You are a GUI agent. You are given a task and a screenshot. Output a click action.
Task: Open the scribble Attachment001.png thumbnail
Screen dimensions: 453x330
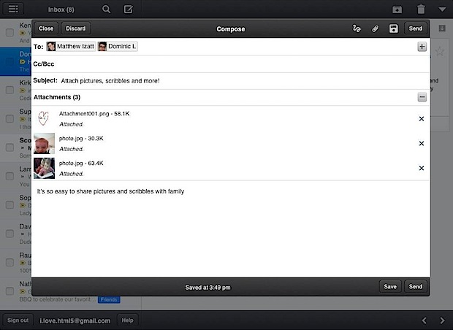(x=45, y=118)
